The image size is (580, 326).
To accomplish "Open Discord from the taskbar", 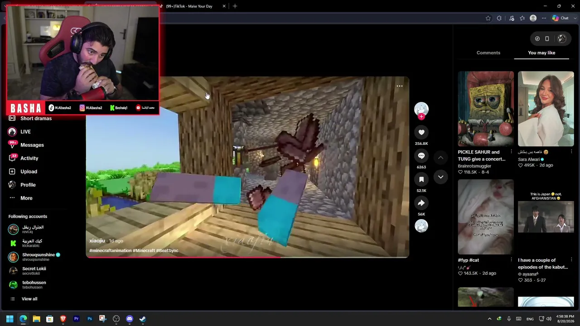I will coord(130,319).
